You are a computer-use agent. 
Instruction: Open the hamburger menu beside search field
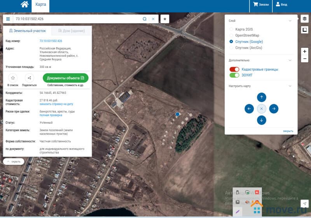pyautogui.click(x=8, y=19)
